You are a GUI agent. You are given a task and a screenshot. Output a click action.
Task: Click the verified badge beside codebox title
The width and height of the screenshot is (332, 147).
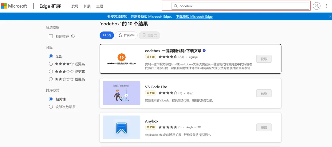(x=204, y=50)
